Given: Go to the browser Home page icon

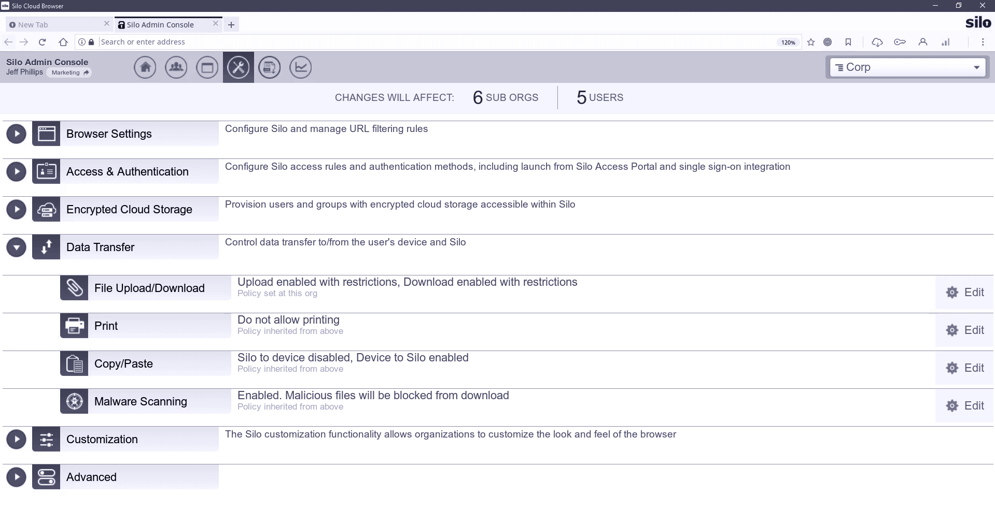Looking at the screenshot, I should pos(63,42).
